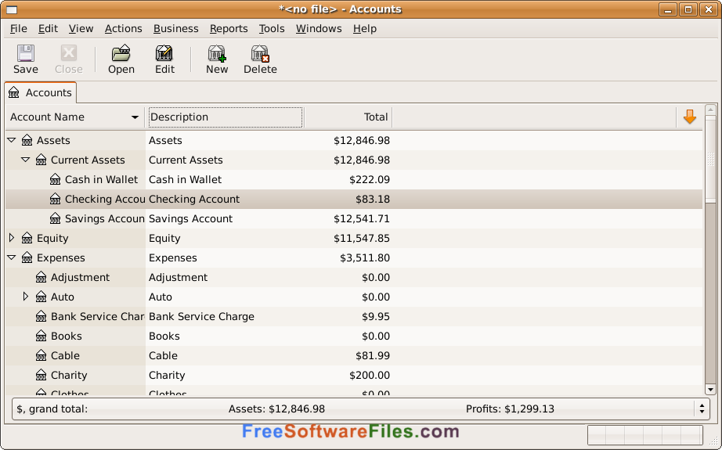Expand the Equity account tree

(x=12, y=238)
